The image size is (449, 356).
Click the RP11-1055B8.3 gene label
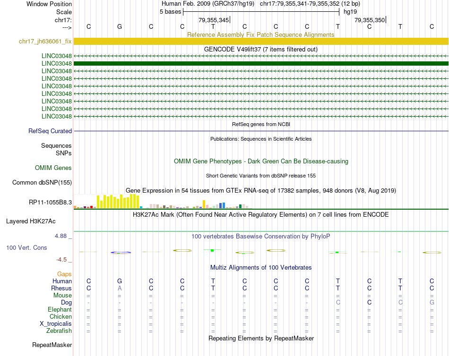click(50, 203)
